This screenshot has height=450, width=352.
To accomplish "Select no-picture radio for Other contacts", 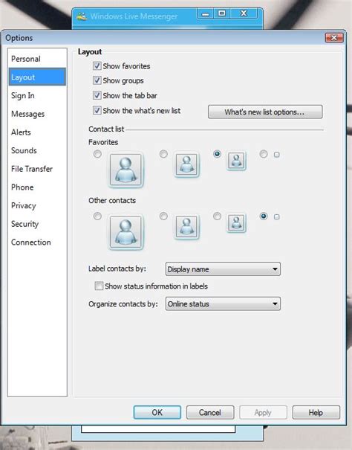I will point(264,216).
